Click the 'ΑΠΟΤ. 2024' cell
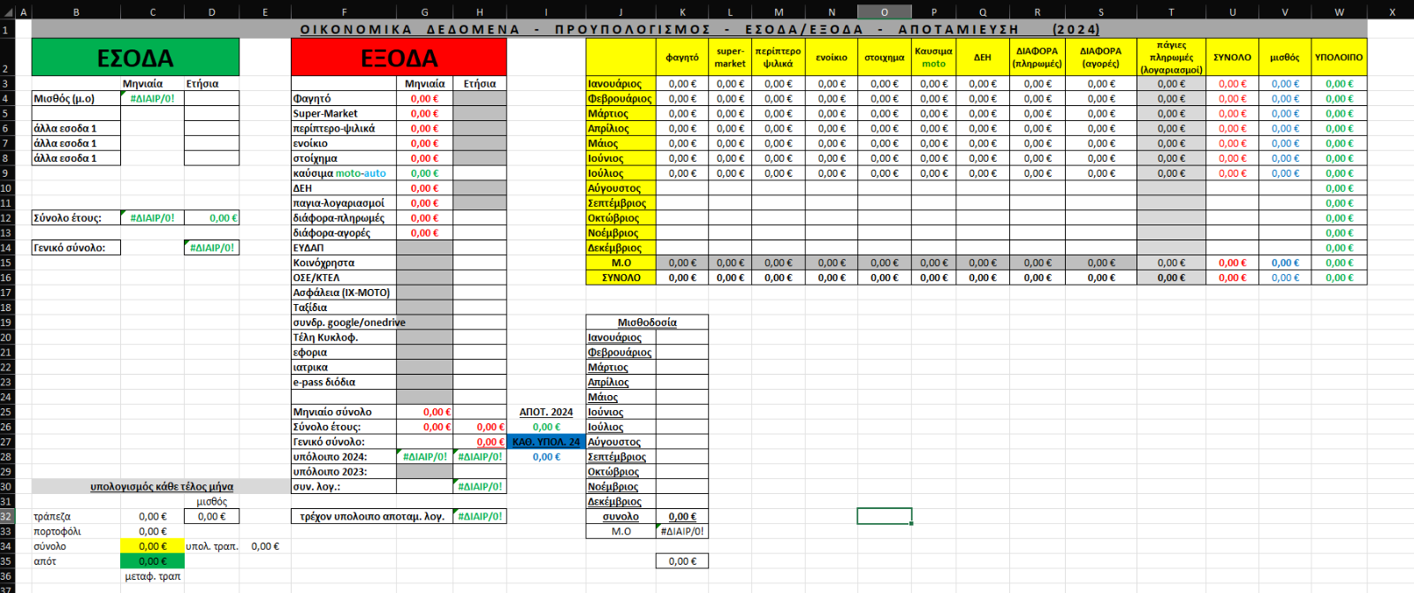 [x=546, y=412]
